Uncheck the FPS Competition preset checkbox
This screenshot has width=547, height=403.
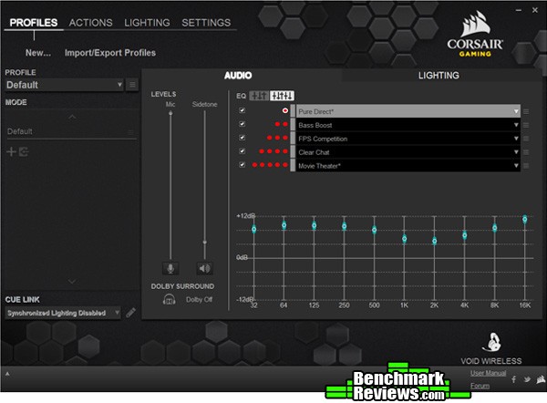coord(242,138)
